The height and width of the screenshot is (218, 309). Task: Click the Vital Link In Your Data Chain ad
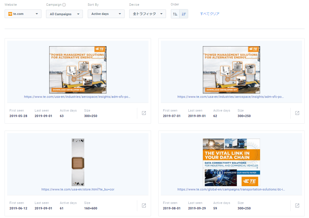[x=231, y=162]
